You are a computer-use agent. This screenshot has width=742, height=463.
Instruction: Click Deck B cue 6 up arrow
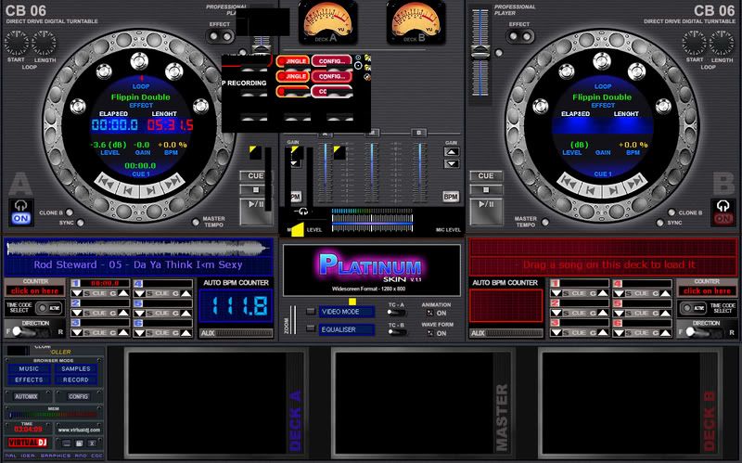665,333
